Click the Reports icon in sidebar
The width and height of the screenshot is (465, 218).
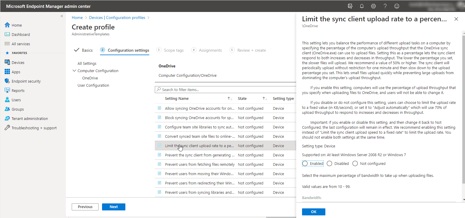[x=7, y=90]
